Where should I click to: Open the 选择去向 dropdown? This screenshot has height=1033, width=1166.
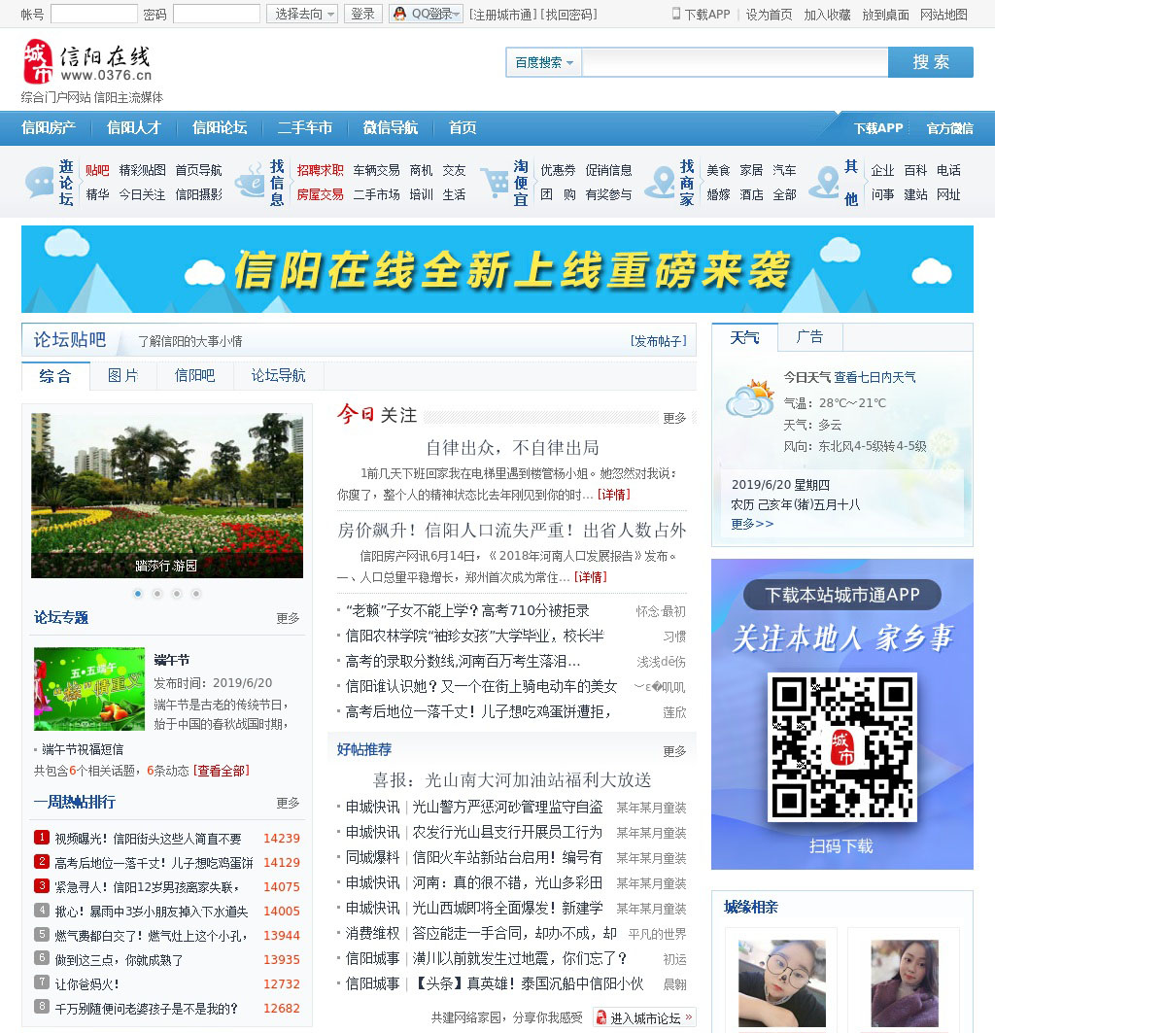pyautogui.click(x=302, y=14)
